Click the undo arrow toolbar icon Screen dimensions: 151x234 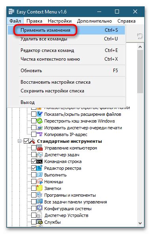coord(140,36)
